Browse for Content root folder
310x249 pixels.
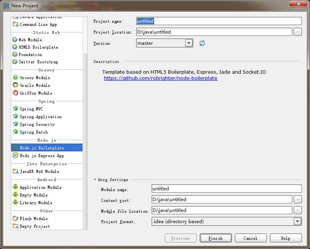(298, 200)
